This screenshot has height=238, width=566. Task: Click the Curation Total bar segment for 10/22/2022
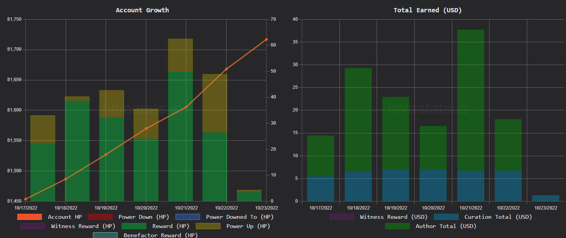508,186
